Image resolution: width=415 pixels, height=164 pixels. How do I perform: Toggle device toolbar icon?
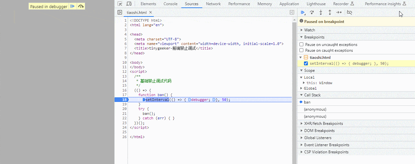(129, 4)
